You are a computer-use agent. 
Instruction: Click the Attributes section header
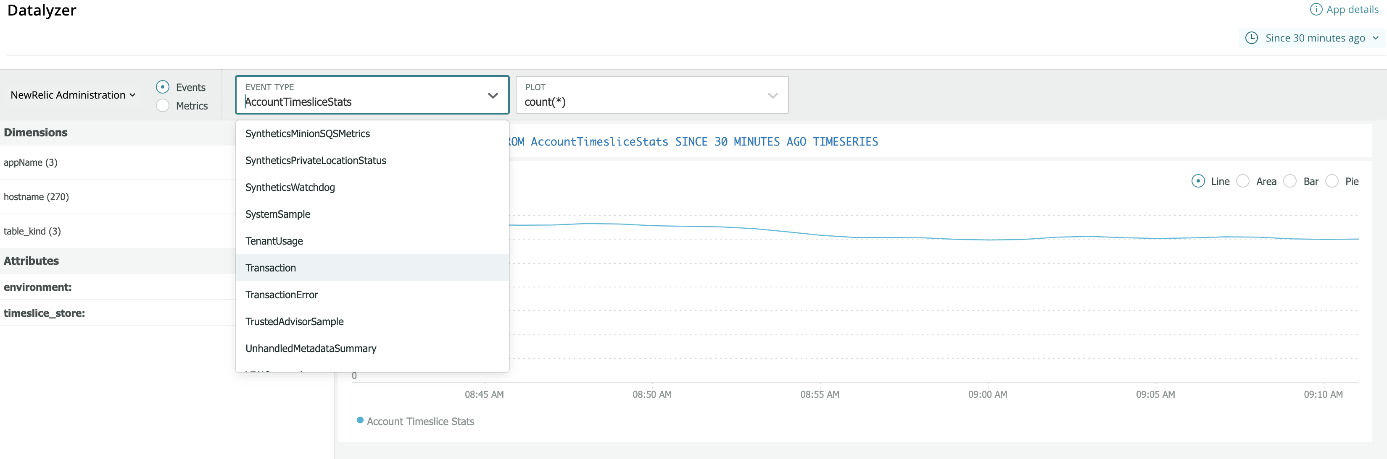(31, 261)
